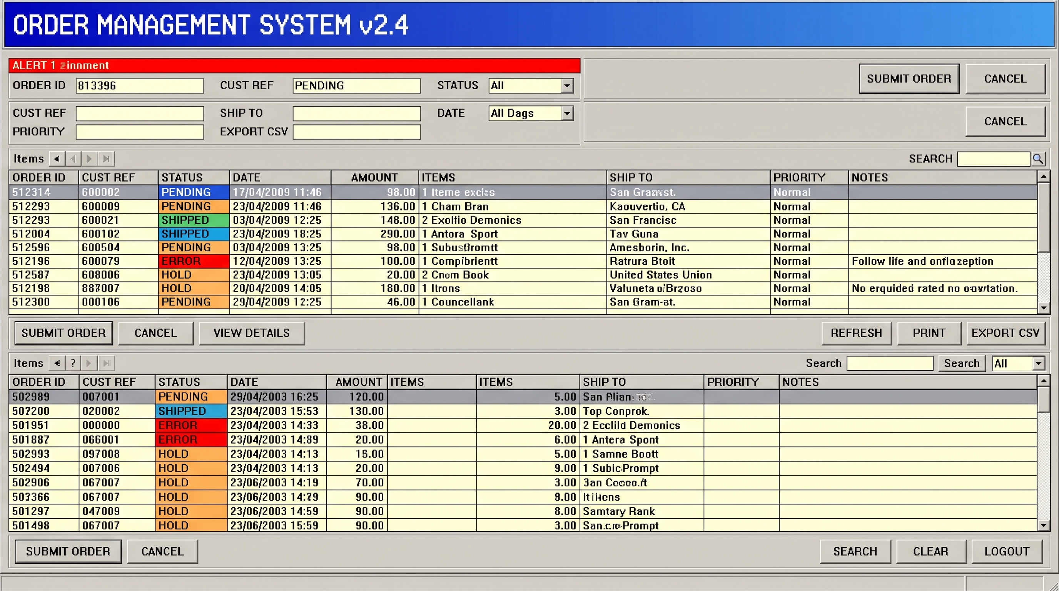Go to first page in lower Items navigator
This screenshot has width=1059, height=591.
[57, 363]
